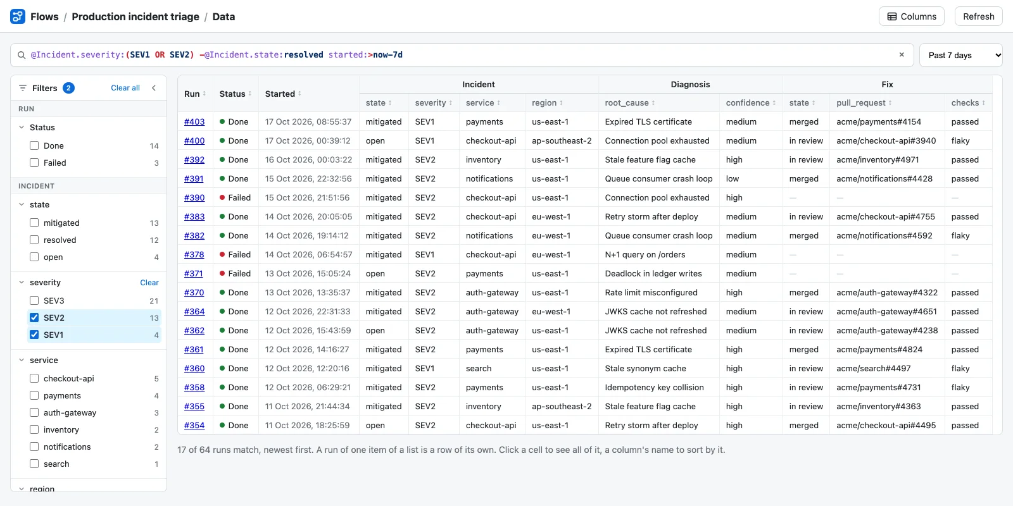The image size is (1013, 506).
Task: Sort by the Started column sort icon
Action: click(x=299, y=94)
